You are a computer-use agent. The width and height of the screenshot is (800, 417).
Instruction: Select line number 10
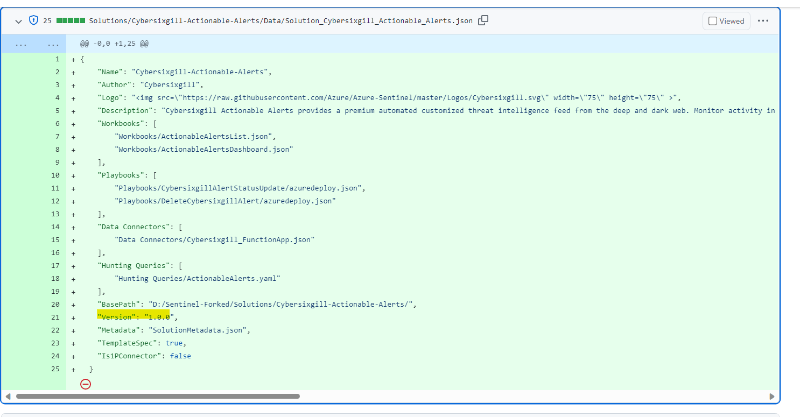(55, 175)
